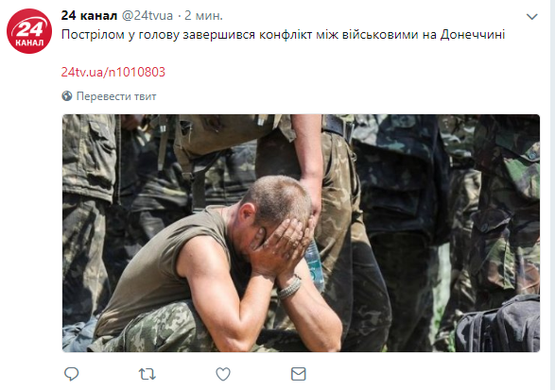Viewport: 555px width, 390px height.
Task: Start a reply using the comment bubble
Action: coord(72,374)
